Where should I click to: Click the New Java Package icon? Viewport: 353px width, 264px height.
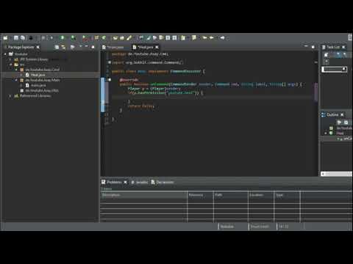96,37
